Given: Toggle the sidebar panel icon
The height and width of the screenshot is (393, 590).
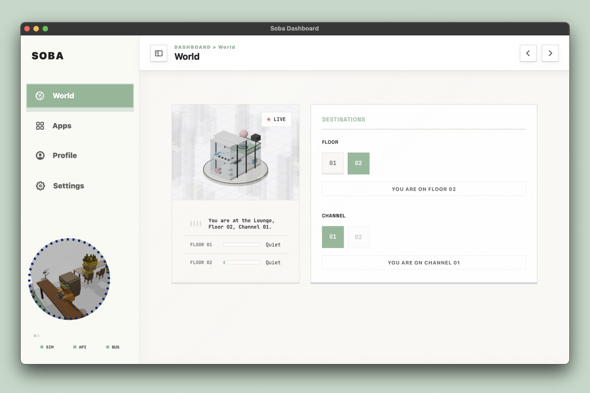Looking at the screenshot, I should tap(159, 53).
